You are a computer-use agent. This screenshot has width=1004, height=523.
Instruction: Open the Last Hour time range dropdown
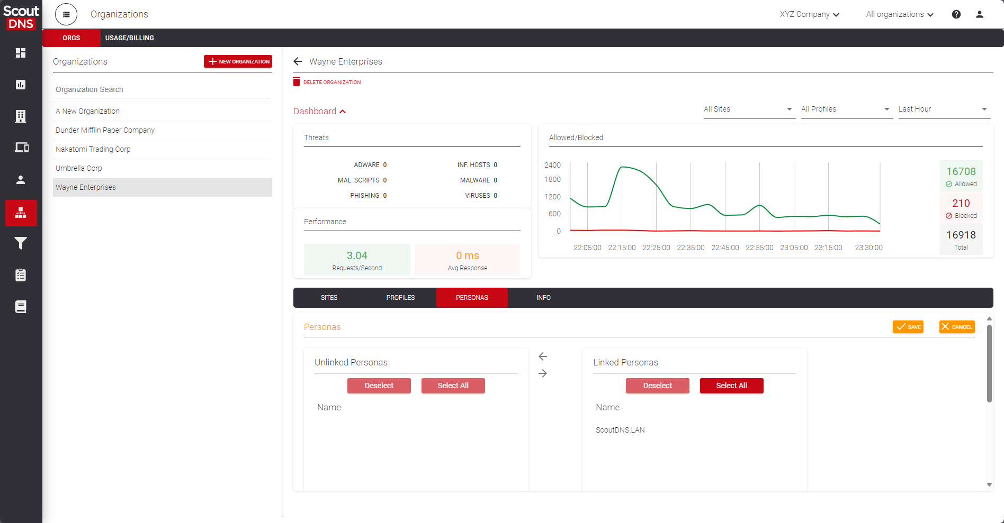coord(944,109)
